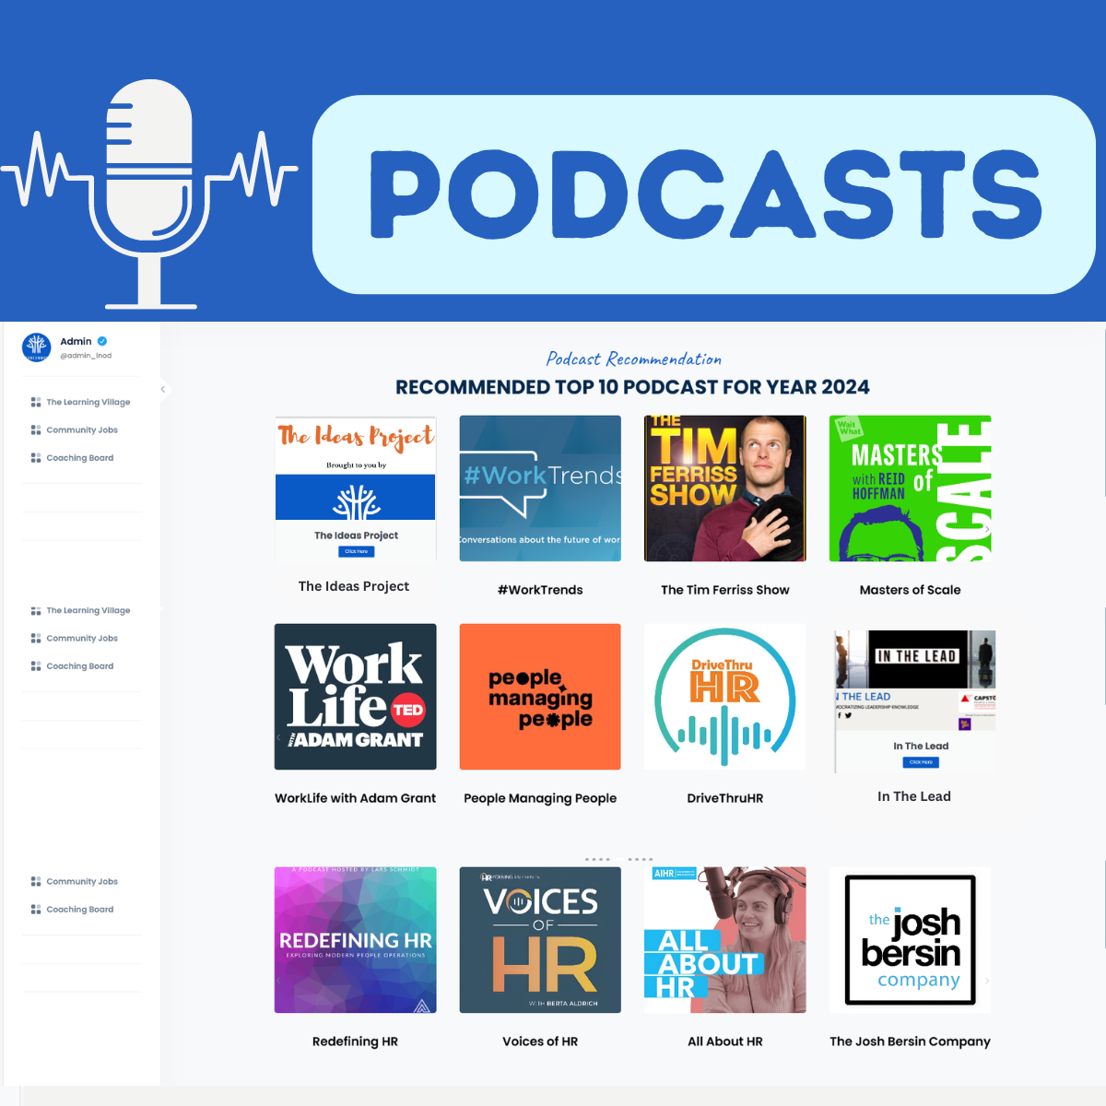The height and width of the screenshot is (1106, 1106).
Task: Select the last Community Jobs sidebar entry
Action: [75, 881]
